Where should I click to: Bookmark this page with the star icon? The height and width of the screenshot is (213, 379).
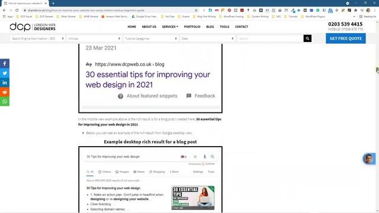tap(196, 11)
